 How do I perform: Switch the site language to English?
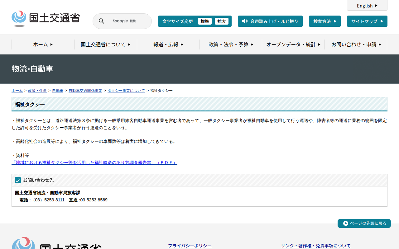pos(367,6)
